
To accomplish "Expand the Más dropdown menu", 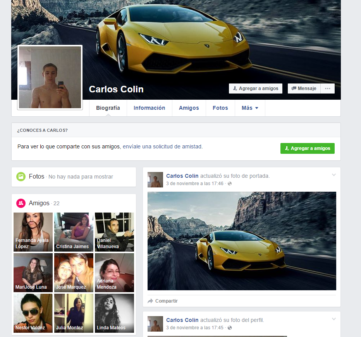I will click(250, 108).
